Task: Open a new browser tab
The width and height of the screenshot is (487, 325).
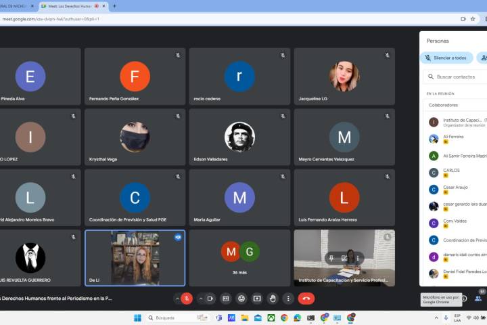Action: (114, 6)
